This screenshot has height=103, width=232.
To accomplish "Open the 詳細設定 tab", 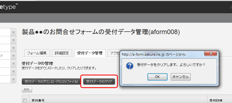I will point(62,53).
